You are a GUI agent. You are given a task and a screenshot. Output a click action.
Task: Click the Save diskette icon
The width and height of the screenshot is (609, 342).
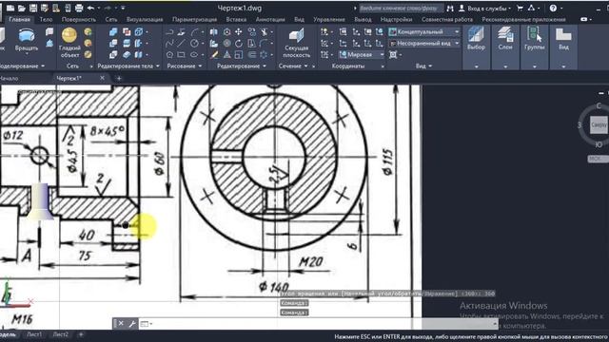[33, 8]
